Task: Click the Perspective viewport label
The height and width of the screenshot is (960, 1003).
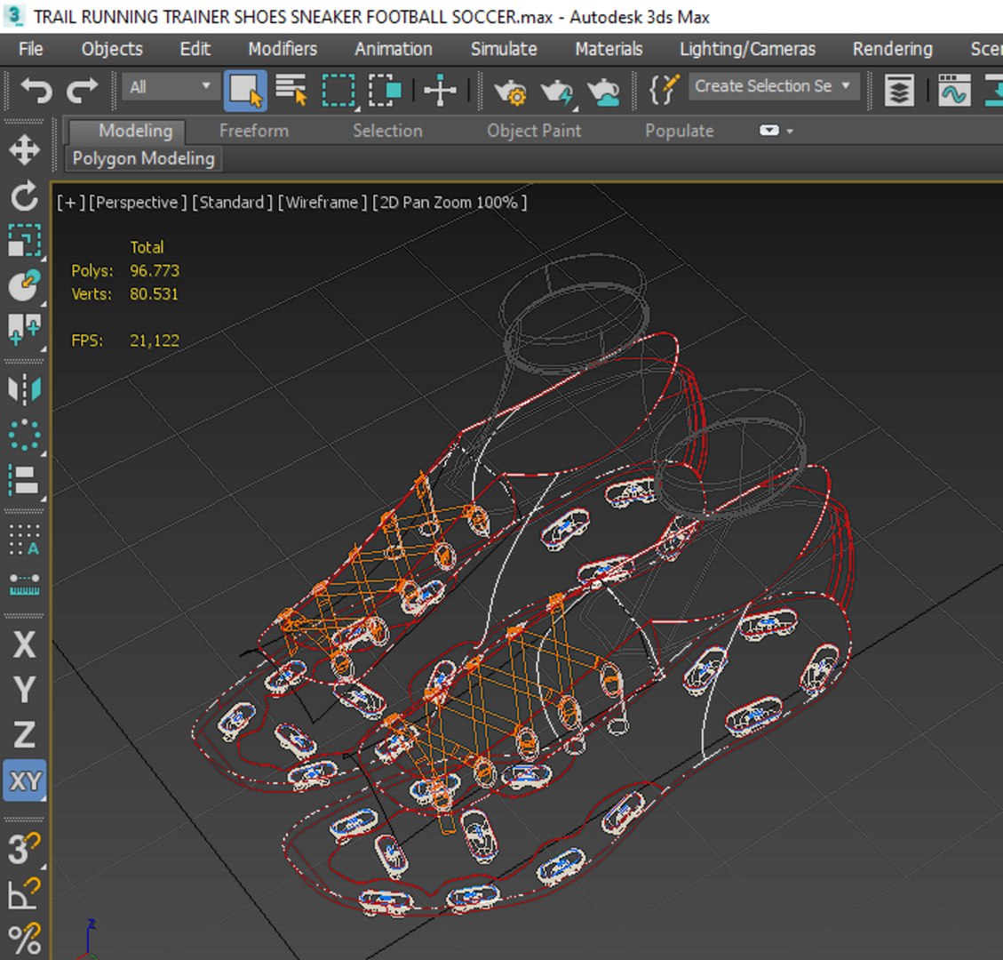Action: [138, 203]
